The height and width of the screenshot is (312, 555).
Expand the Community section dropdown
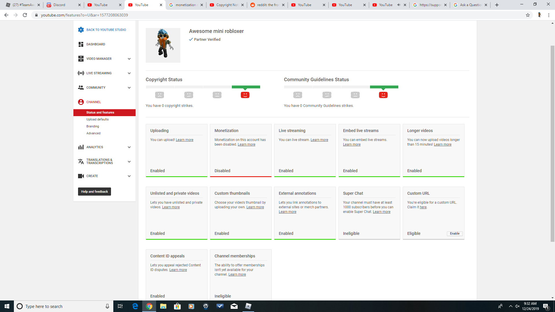point(129,87)
